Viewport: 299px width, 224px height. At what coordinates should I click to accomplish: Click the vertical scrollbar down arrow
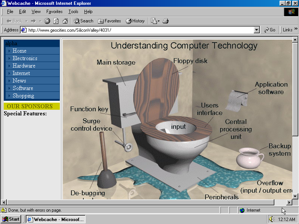tap(295, 196)
